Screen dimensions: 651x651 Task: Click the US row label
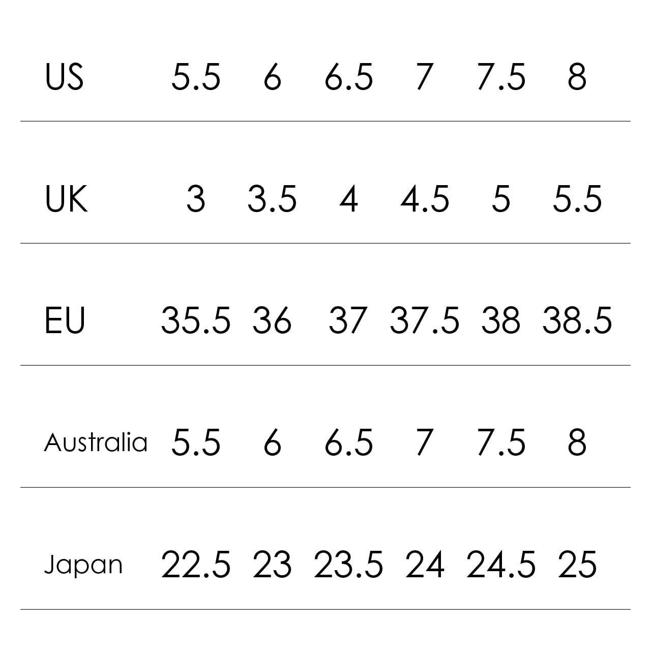(64, 77)
